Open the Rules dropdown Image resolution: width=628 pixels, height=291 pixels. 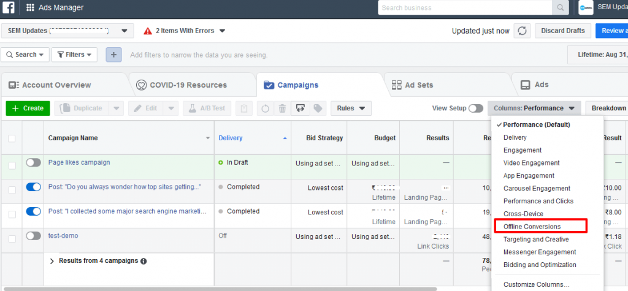(x=351, y=108)
